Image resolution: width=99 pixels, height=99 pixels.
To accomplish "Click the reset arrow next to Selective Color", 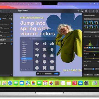I will (96, 36).
